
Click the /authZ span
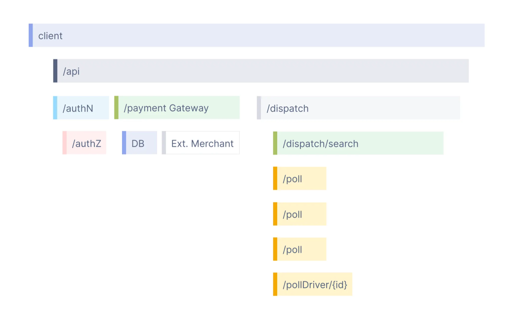pos(86,143)
